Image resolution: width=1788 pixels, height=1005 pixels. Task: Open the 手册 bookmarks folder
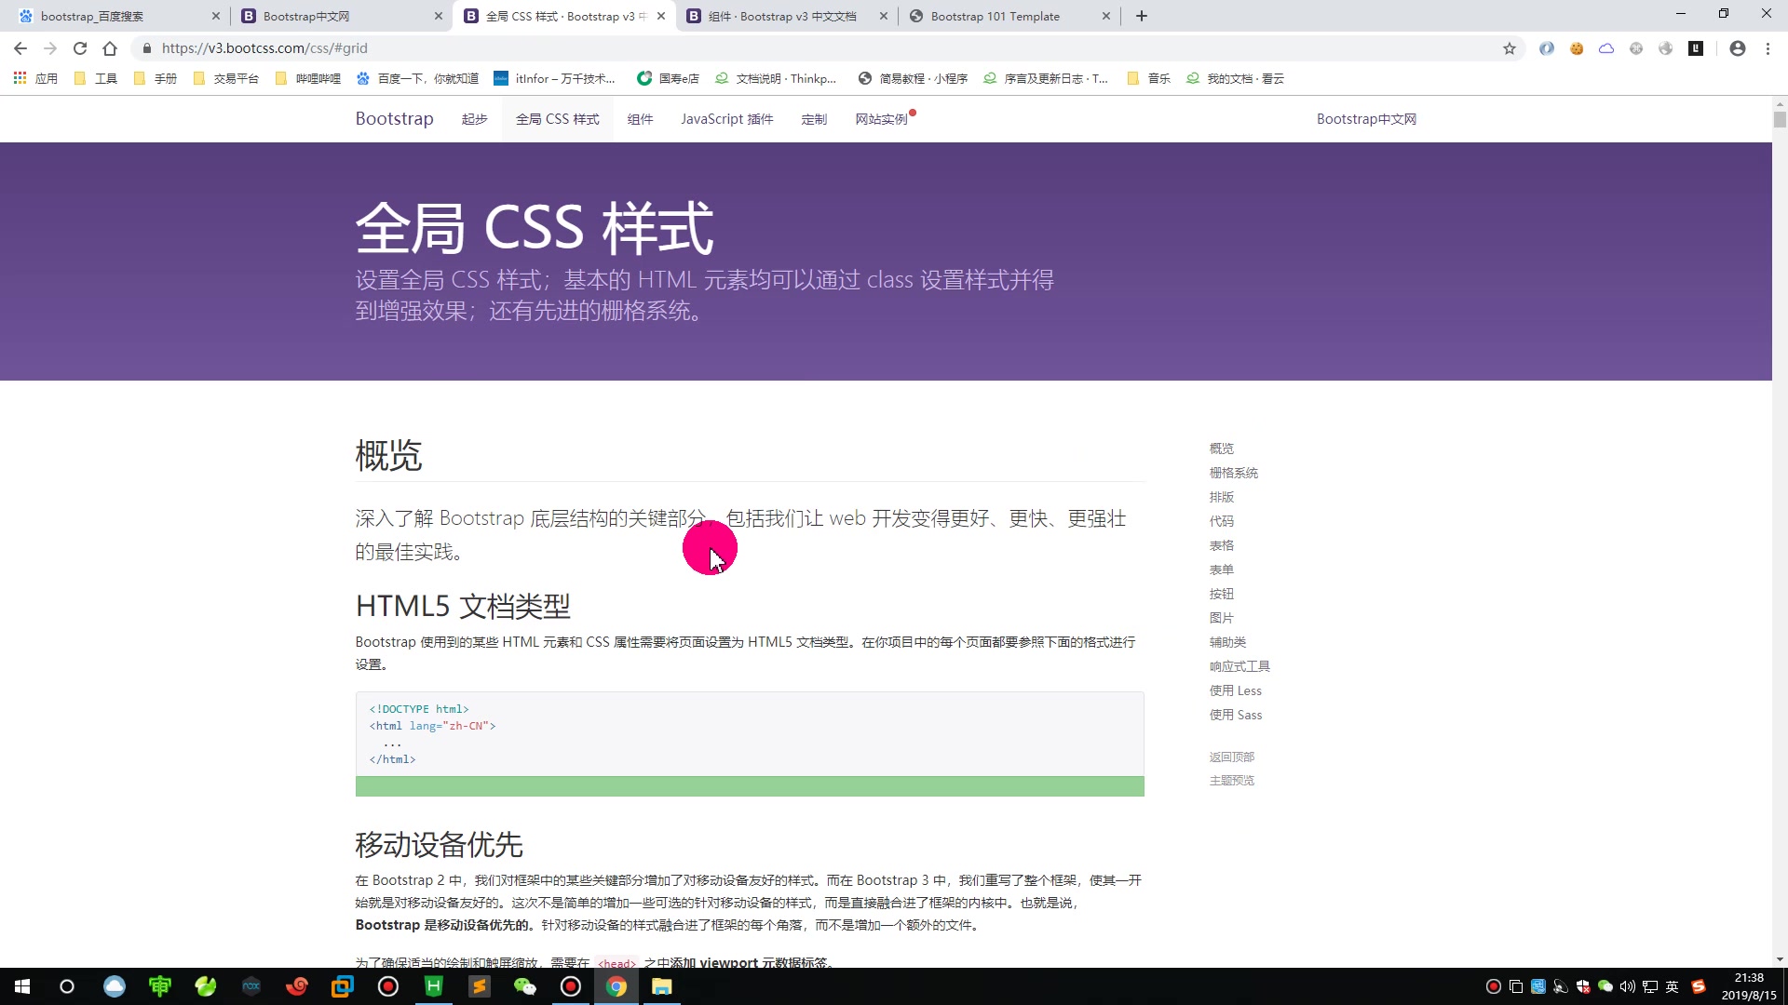(155, 78)
